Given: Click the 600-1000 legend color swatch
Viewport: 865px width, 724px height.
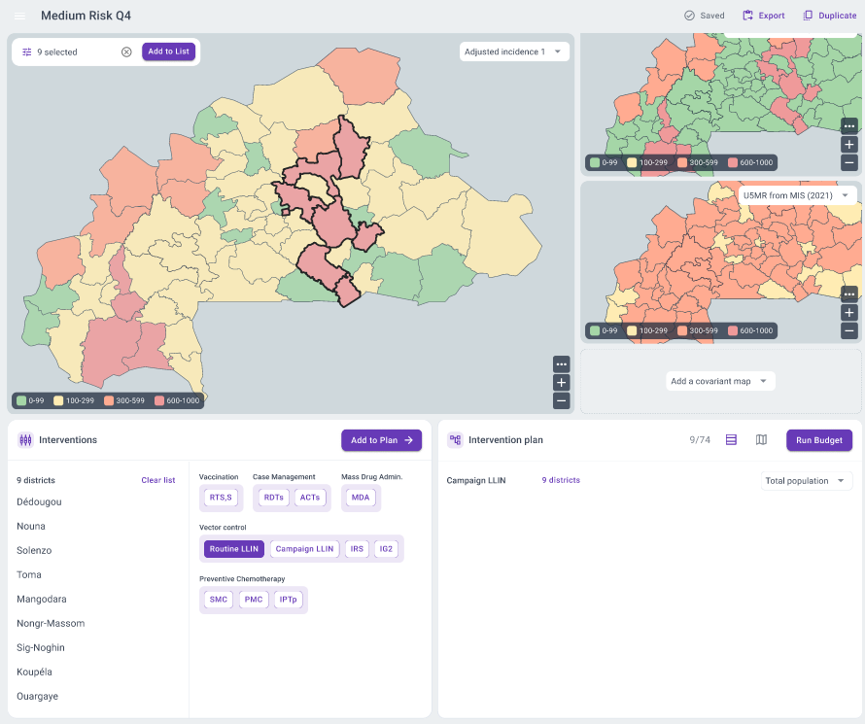Looking at the screenshot, I should 159,400.
